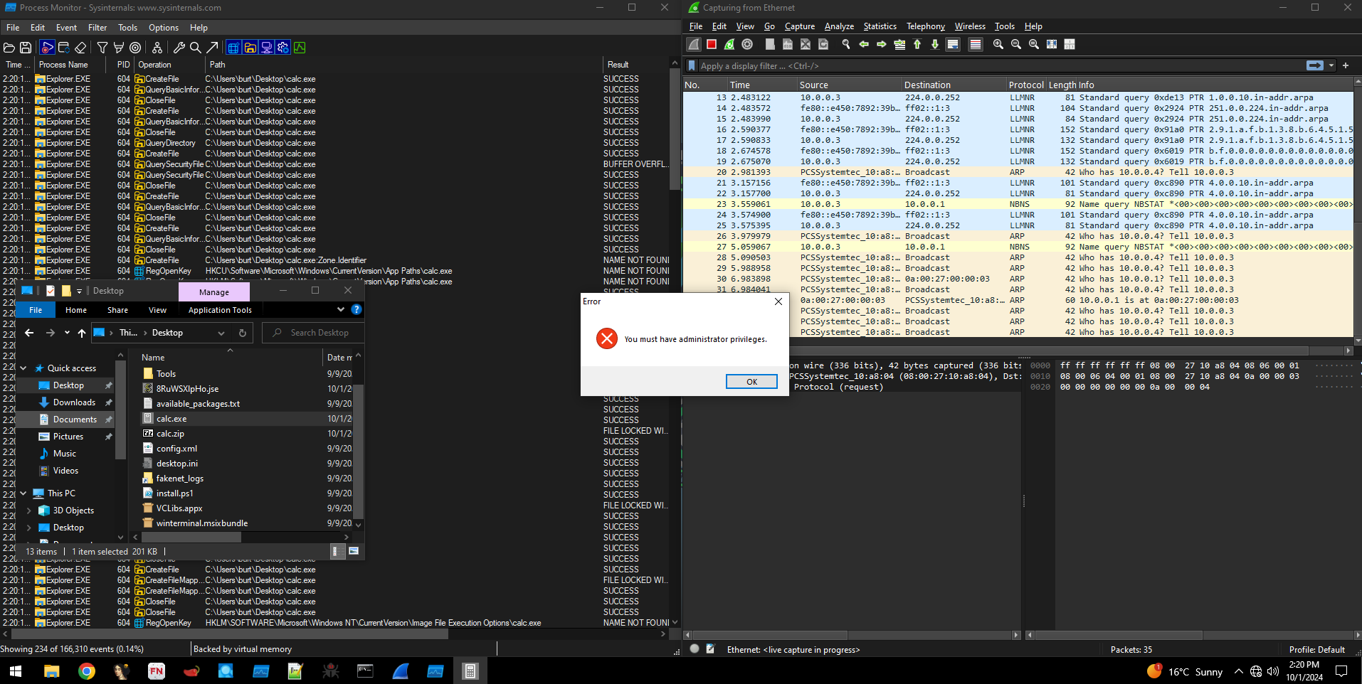Viewport: 1362px width, 684px height.
Task: Expand the File Explorer ribbon chevron
Action: (x=341, y=309)
